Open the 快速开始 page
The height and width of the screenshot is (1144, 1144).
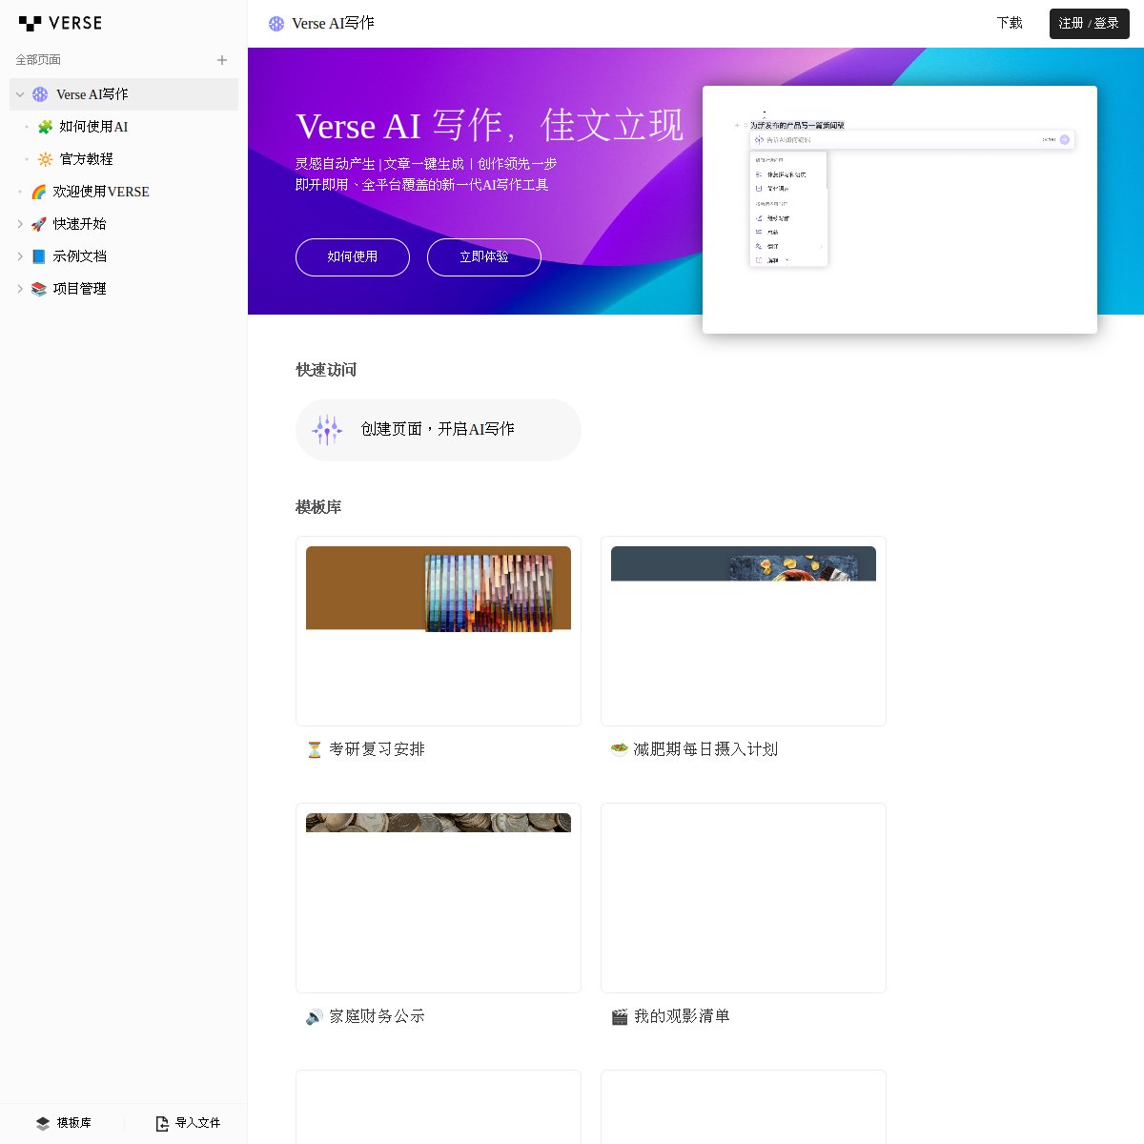(x=80, y=224)
